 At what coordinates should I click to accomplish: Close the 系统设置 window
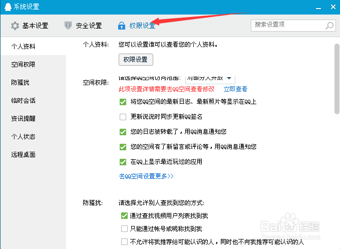tap(333, 7)
